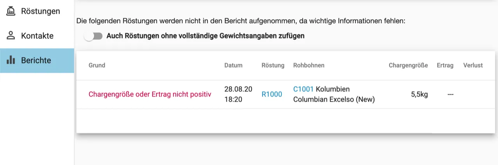Click the Berichte bar chart icon
Screen dimensions: 498x165
click(11, 60)
